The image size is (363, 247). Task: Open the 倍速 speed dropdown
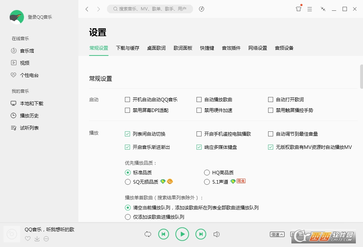(x=277, y=234)
